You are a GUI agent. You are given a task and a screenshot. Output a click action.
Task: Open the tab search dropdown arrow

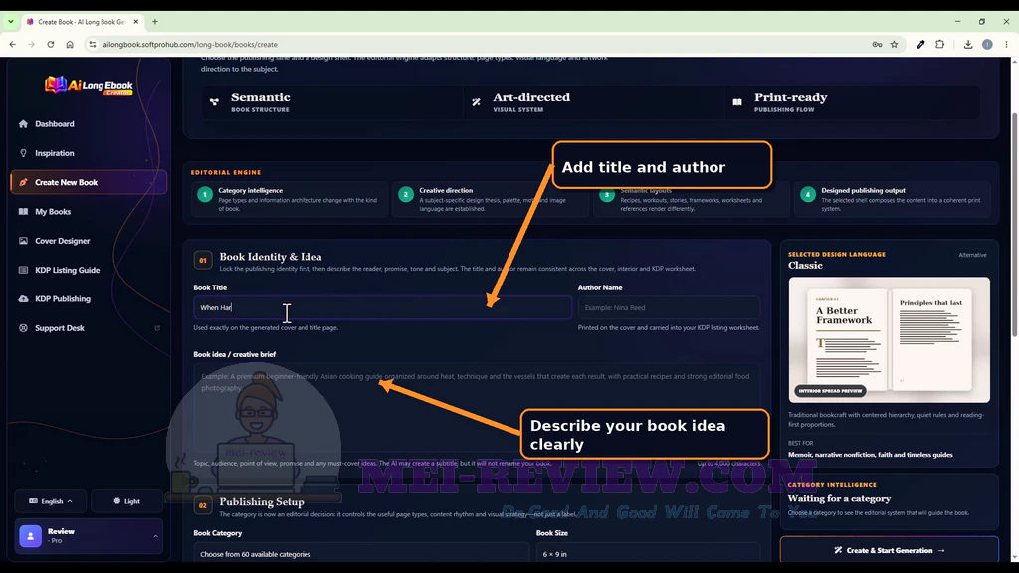coord(10,22)
